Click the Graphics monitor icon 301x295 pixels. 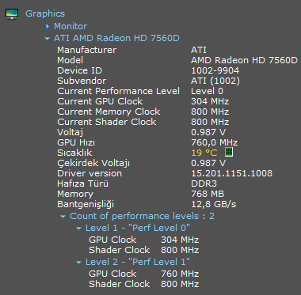tap(12, 13)
